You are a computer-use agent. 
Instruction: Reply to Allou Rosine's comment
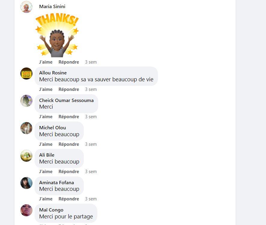(69, 89)
